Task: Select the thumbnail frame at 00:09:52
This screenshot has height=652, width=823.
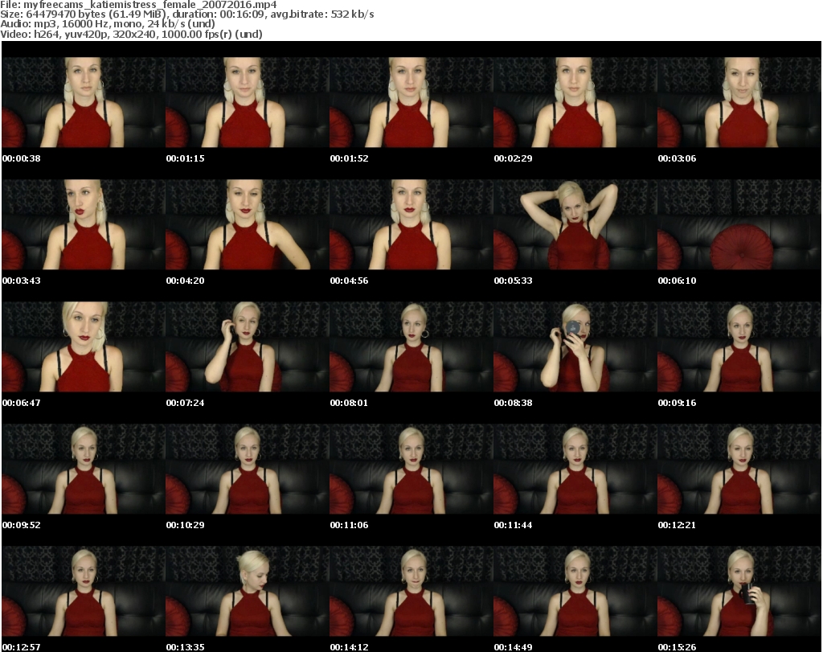Action: [x=84, y=469]
